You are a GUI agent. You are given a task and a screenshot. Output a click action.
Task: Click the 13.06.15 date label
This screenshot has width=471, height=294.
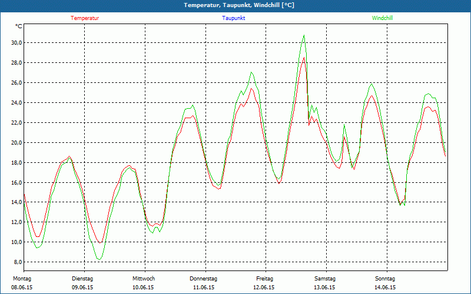pyautogui.click(x=324, y=288)
